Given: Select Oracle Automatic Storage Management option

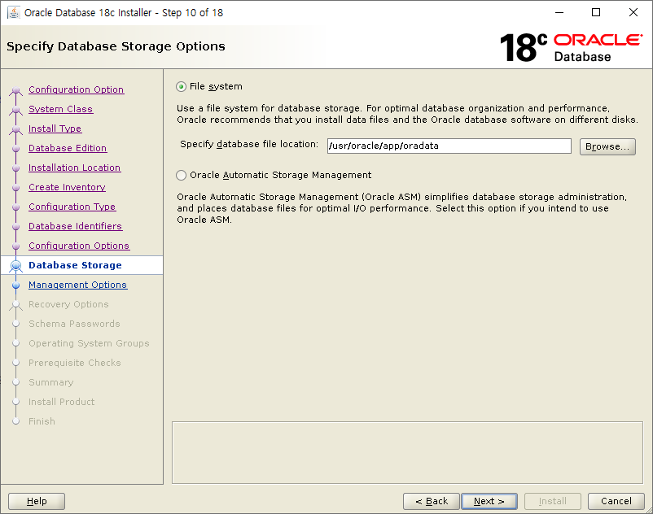Looking at the screenshot, I should (181, 175).
